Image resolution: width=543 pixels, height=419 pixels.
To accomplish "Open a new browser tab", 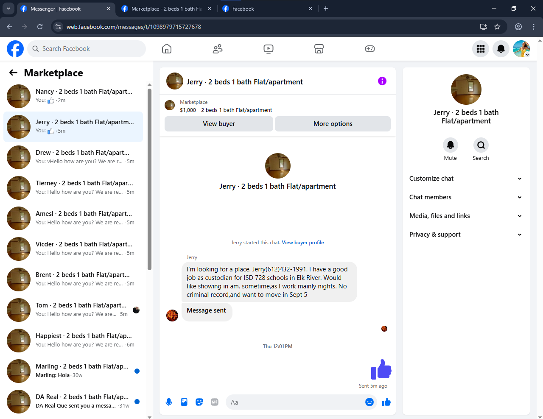I will tap(326, 8).
